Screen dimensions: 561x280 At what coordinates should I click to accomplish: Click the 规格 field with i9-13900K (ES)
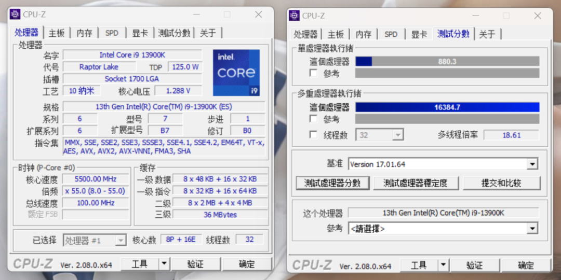(x=164, y=106)
